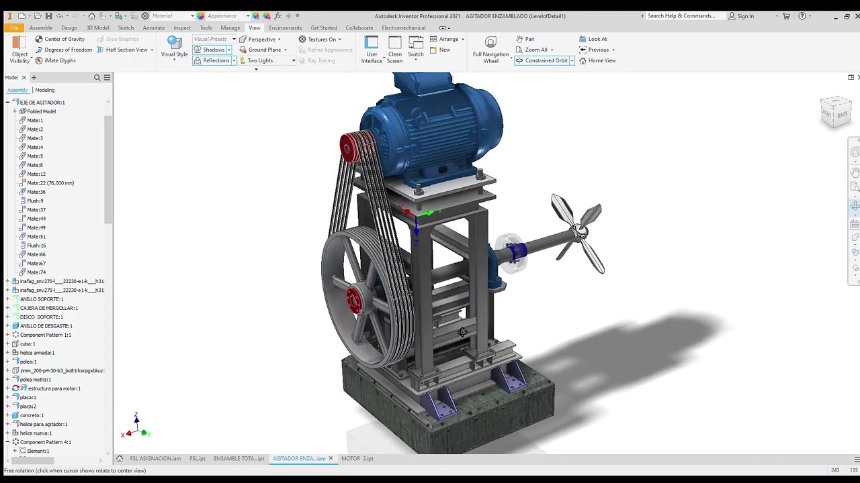
Task: Expand concreto:1 tree node
Action: (x=7, y=415)
